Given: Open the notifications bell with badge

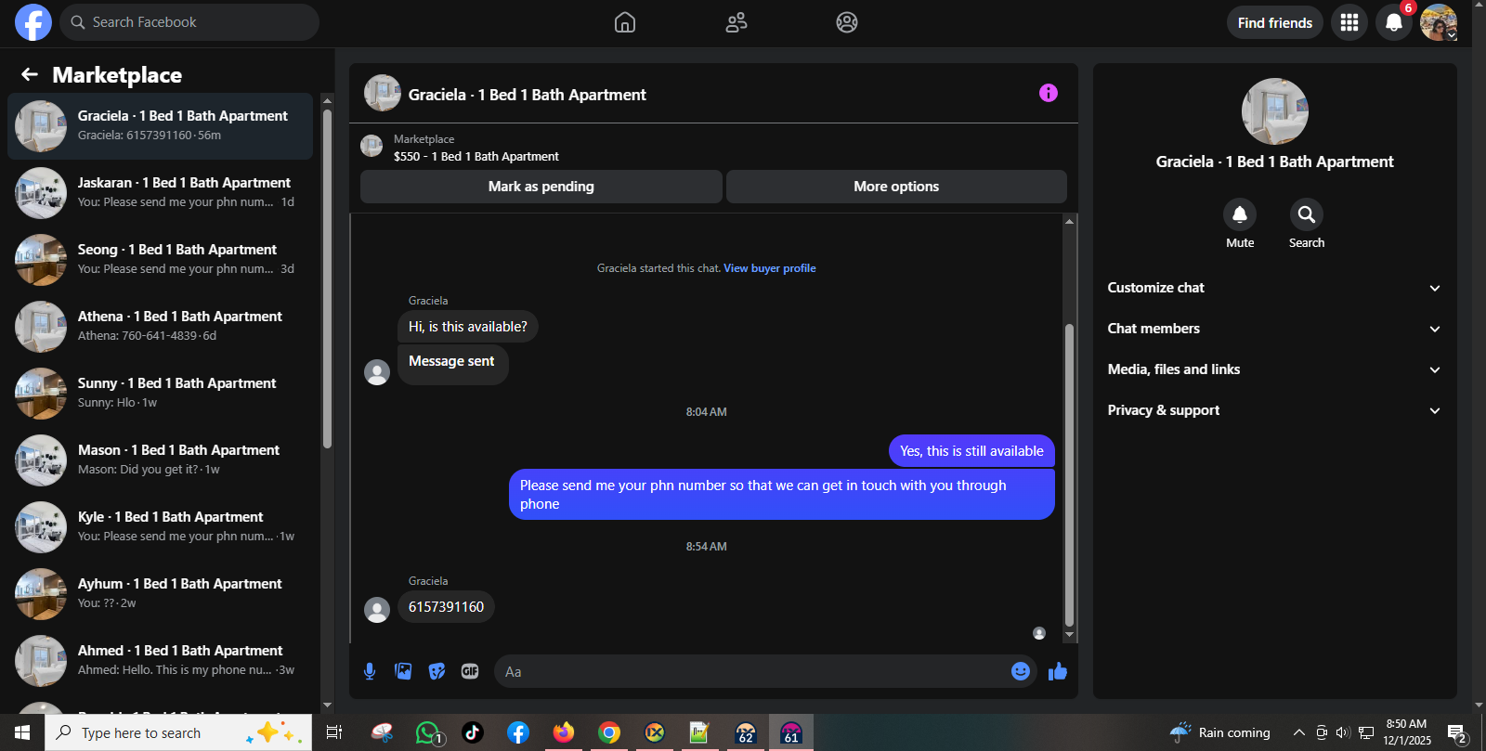Looking at the screenshot, I should (x=1394, y=22).
